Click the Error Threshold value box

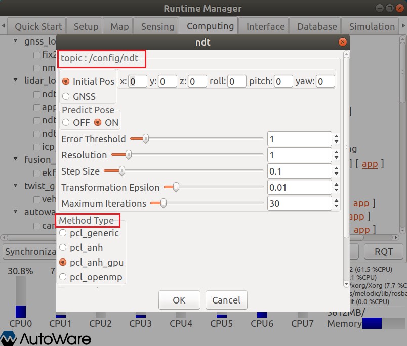click(300, 139)
